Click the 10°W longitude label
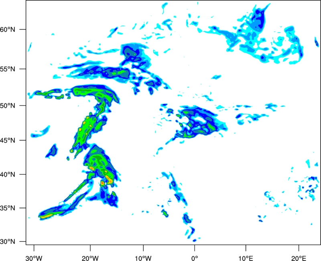321x261 pixels. coord(143,258)
